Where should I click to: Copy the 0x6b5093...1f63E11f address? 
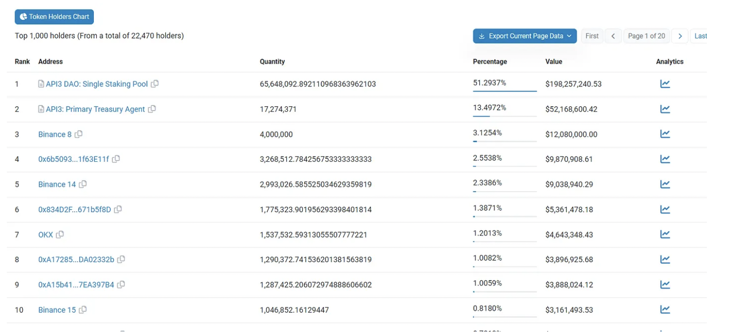point(116,159)
